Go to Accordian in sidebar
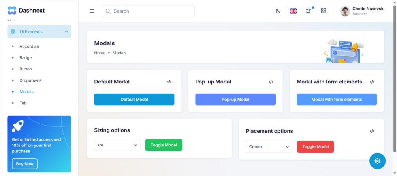Screen dimensions: 397x176 [x=29, y=46]
